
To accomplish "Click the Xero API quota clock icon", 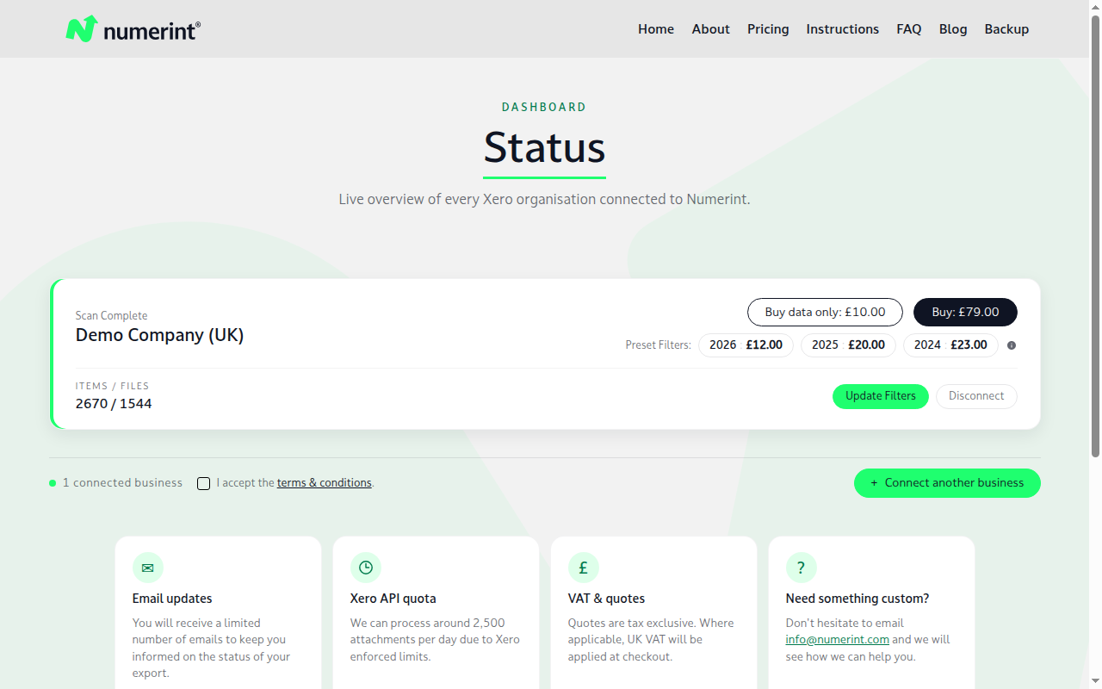I will 365,568.
